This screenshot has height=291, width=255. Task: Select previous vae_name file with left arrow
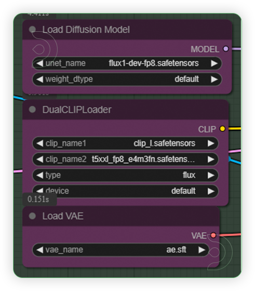39,250
